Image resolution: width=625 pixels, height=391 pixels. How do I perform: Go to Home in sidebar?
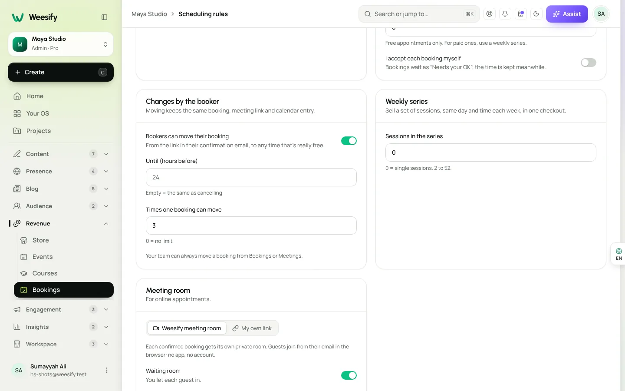61,96
